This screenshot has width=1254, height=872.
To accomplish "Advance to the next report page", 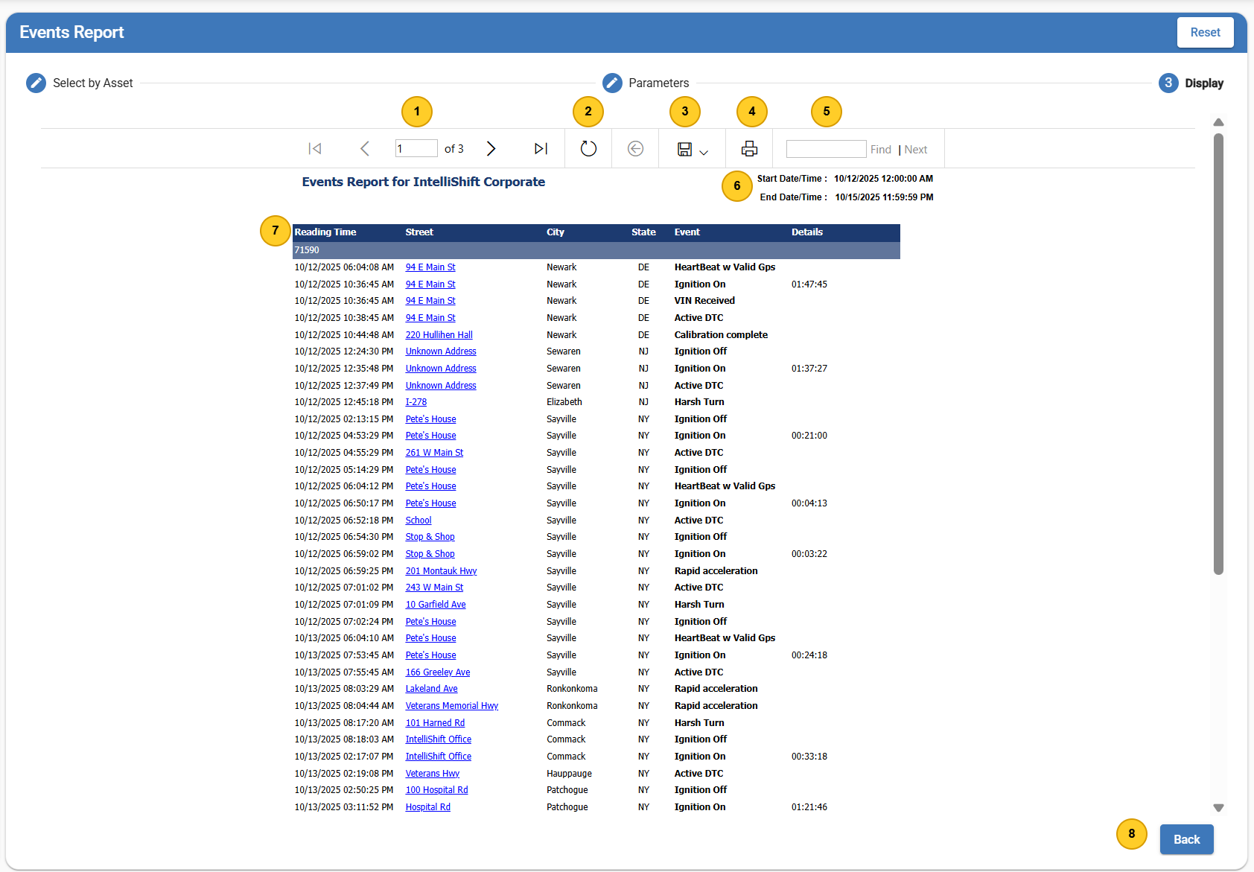I will click(491, 149).
